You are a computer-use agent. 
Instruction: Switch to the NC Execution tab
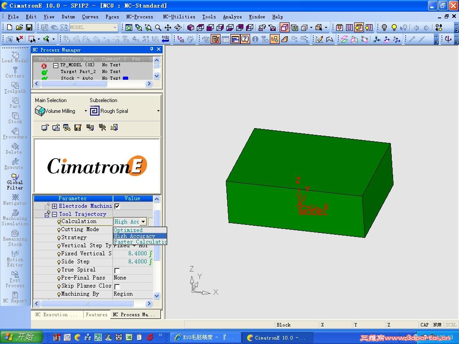pyautogui.click(x=56, y=314)
